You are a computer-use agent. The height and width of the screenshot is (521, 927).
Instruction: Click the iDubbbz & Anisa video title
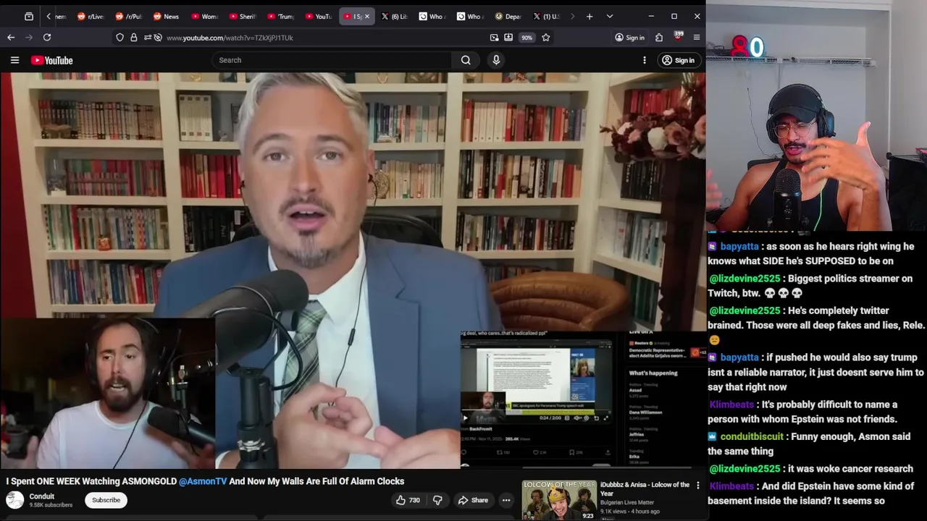pyautogui.click(x=645, y=488)
